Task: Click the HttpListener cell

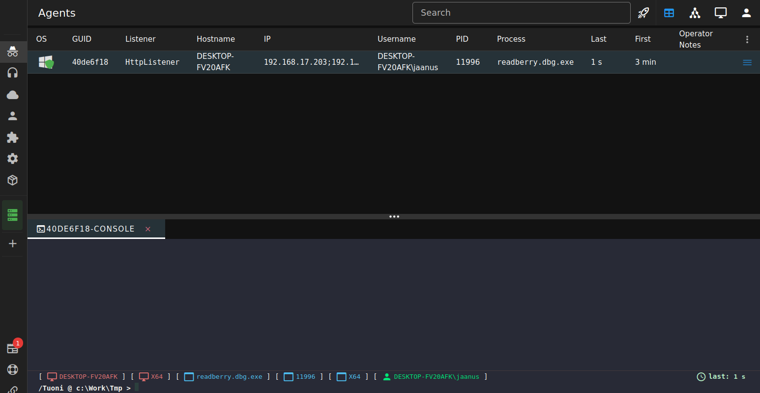Action: click(152, 62)
